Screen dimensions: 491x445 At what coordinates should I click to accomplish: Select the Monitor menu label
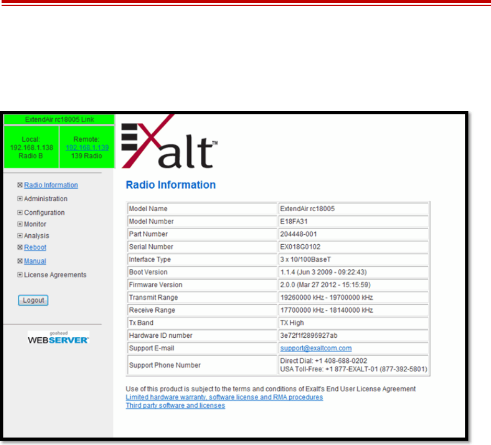(x=35, y=224)
